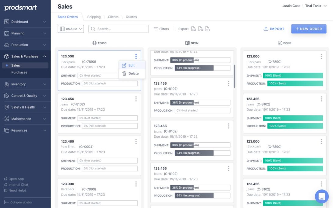This screenshot has height=208, width=333.
Task: Open the BOARD view dropdown
Action: pos(71,29)
